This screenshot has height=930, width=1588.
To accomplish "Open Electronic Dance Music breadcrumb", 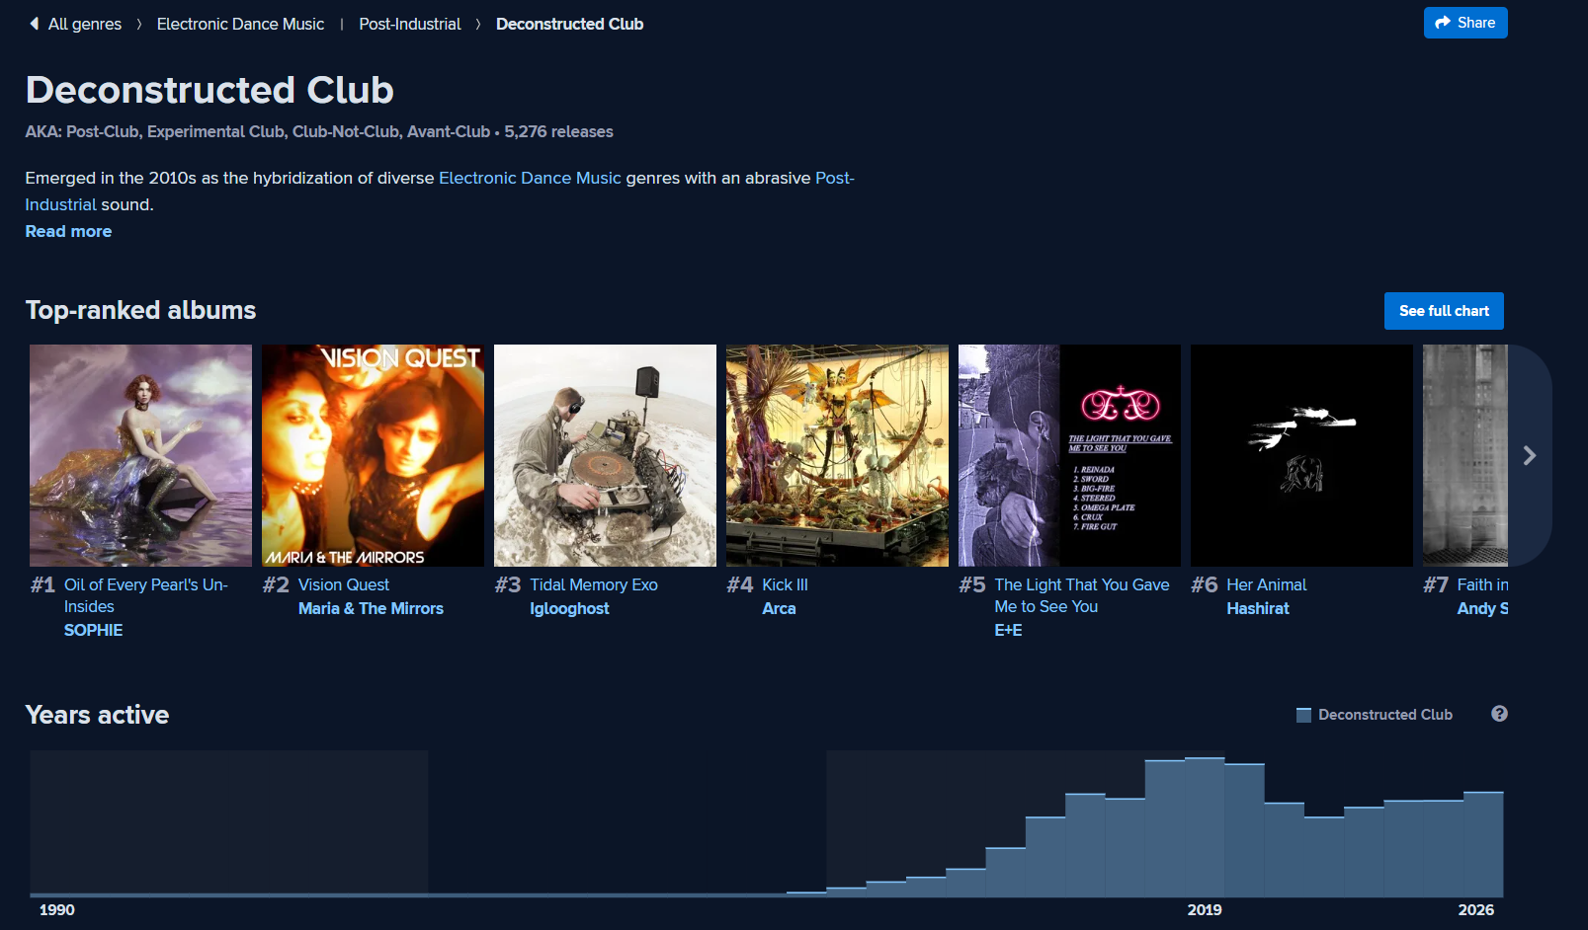I will pyautogui.click(x=240, y=24).
